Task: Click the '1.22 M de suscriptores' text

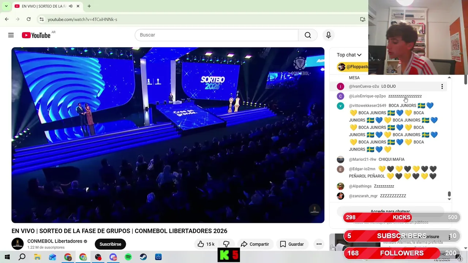Action: pyautogui.click(x=46, y=248)
